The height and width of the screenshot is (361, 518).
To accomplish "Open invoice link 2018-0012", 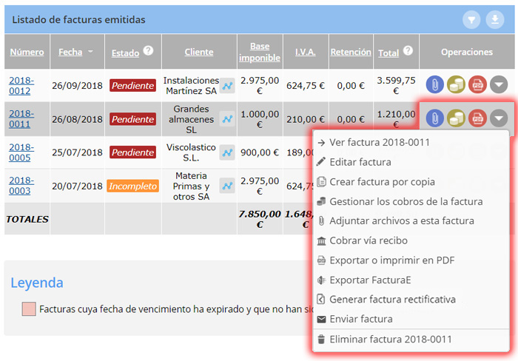I will [21, 86].
